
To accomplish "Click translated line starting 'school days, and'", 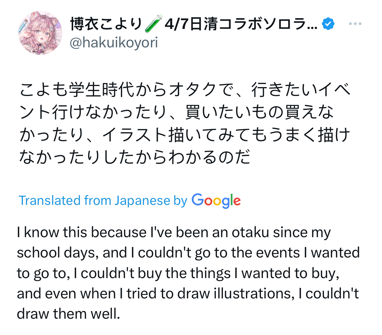I will pos(188,253).
